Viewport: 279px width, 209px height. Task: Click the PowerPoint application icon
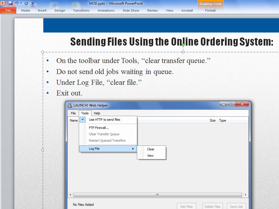[3, 3]
